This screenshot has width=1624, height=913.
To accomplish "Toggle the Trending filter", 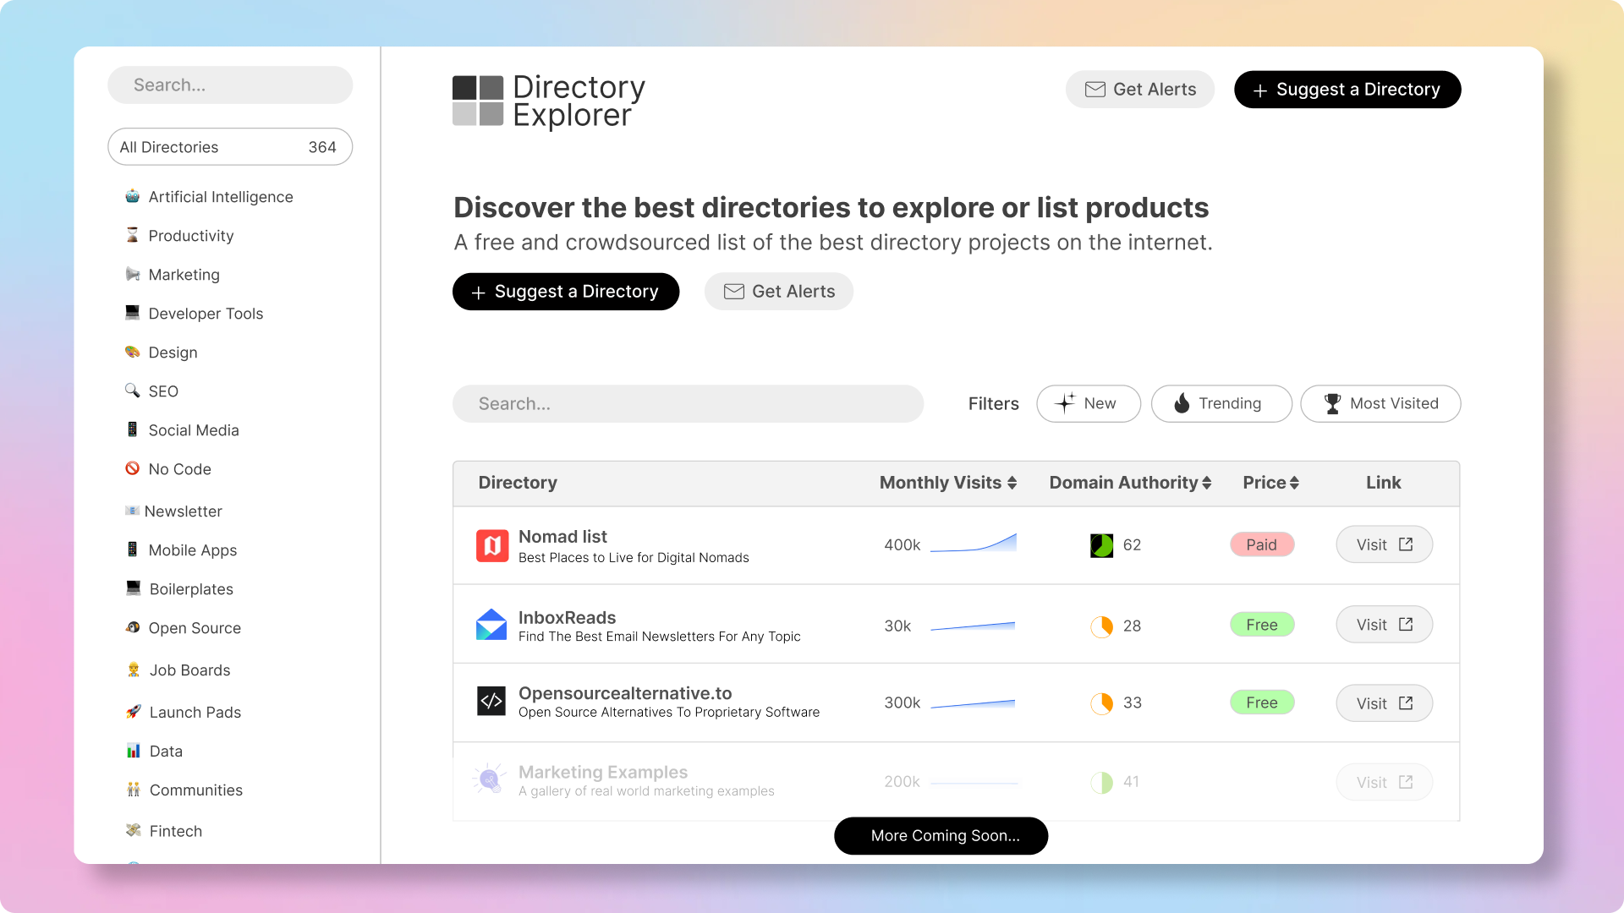I will point(1221,404).
